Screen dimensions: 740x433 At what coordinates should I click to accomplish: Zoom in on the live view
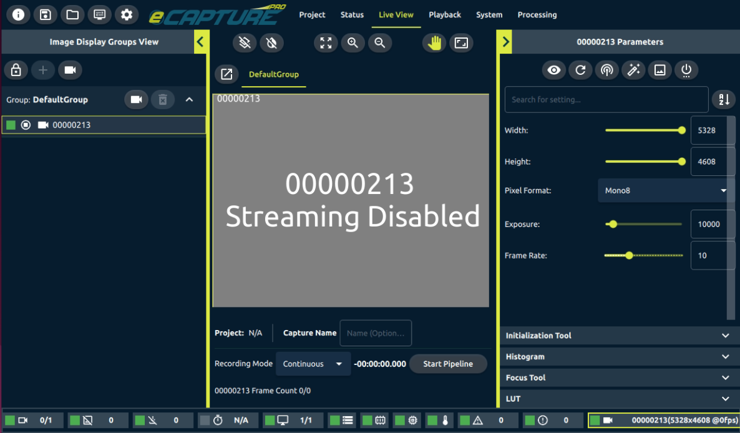tap(353, 43)
